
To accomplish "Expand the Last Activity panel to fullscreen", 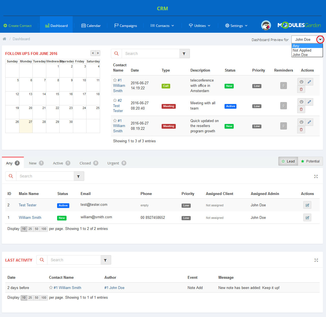I will click(316, 260).
